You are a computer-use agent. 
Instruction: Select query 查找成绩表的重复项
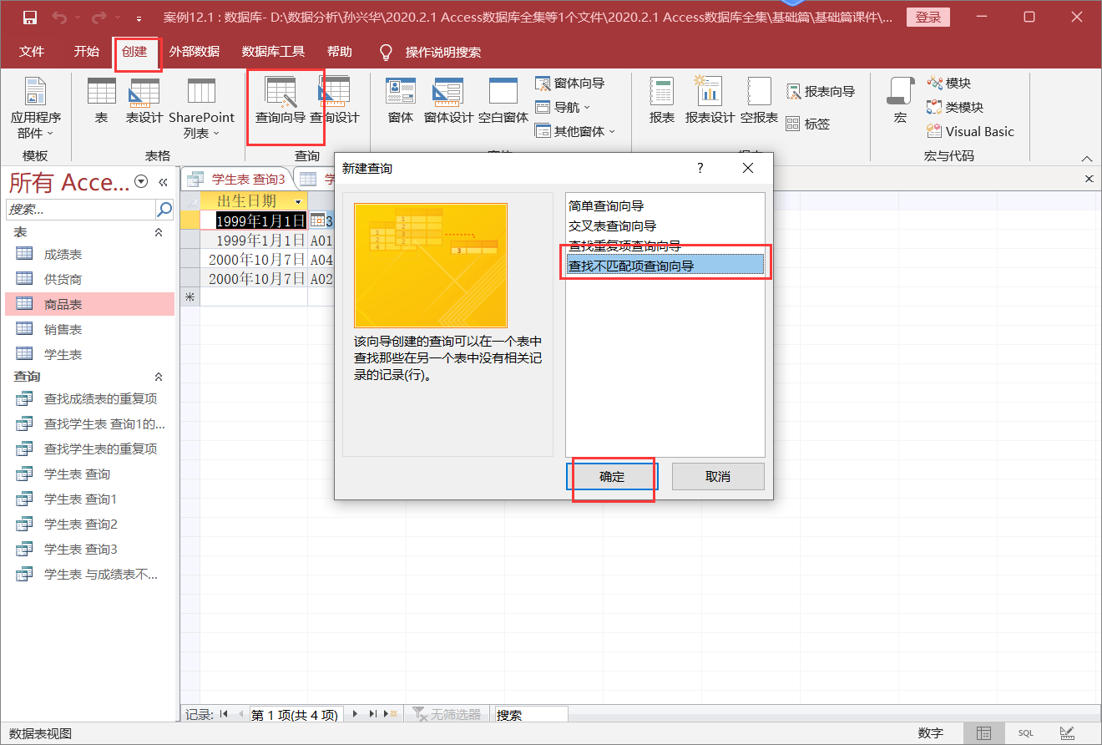point(90,398)
